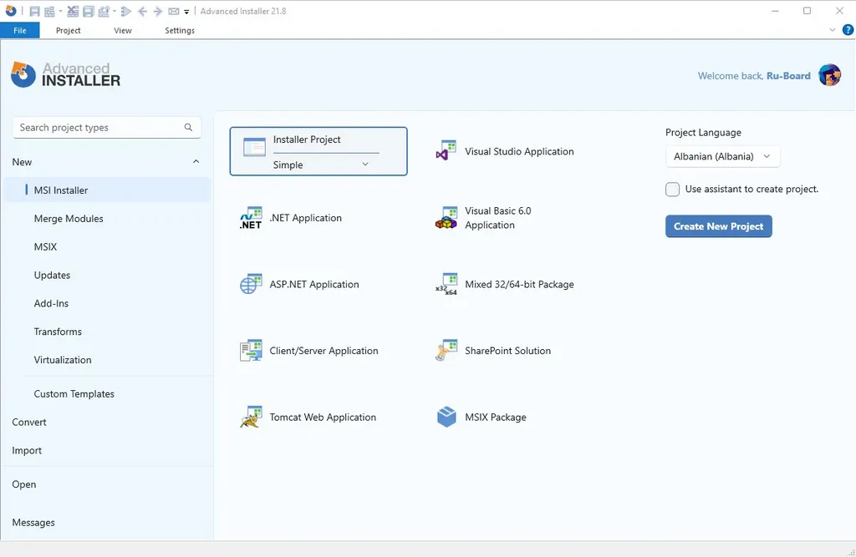Select the Client/Server Application label

324,351
